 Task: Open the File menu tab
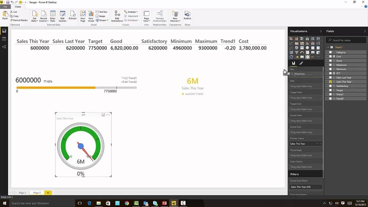(5, 7)
